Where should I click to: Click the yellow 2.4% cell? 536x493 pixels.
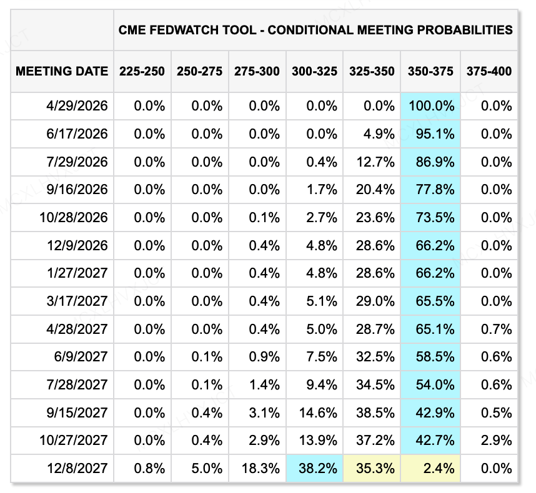(x=431, y=468)
